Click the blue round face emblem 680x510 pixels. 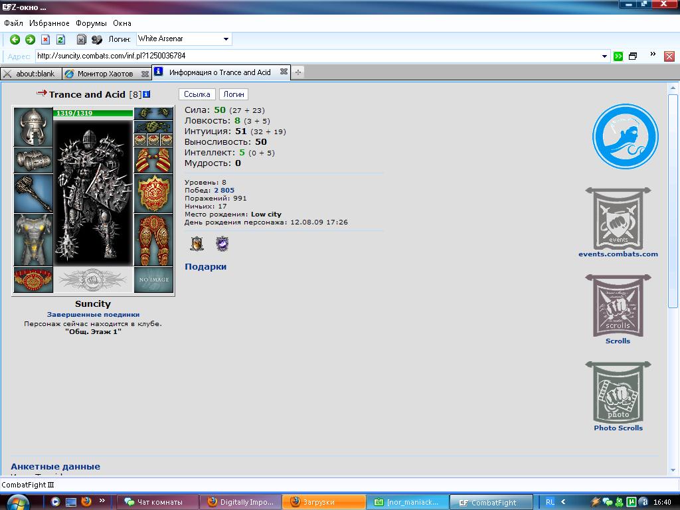pyautogui.click(x=626, y=136)
